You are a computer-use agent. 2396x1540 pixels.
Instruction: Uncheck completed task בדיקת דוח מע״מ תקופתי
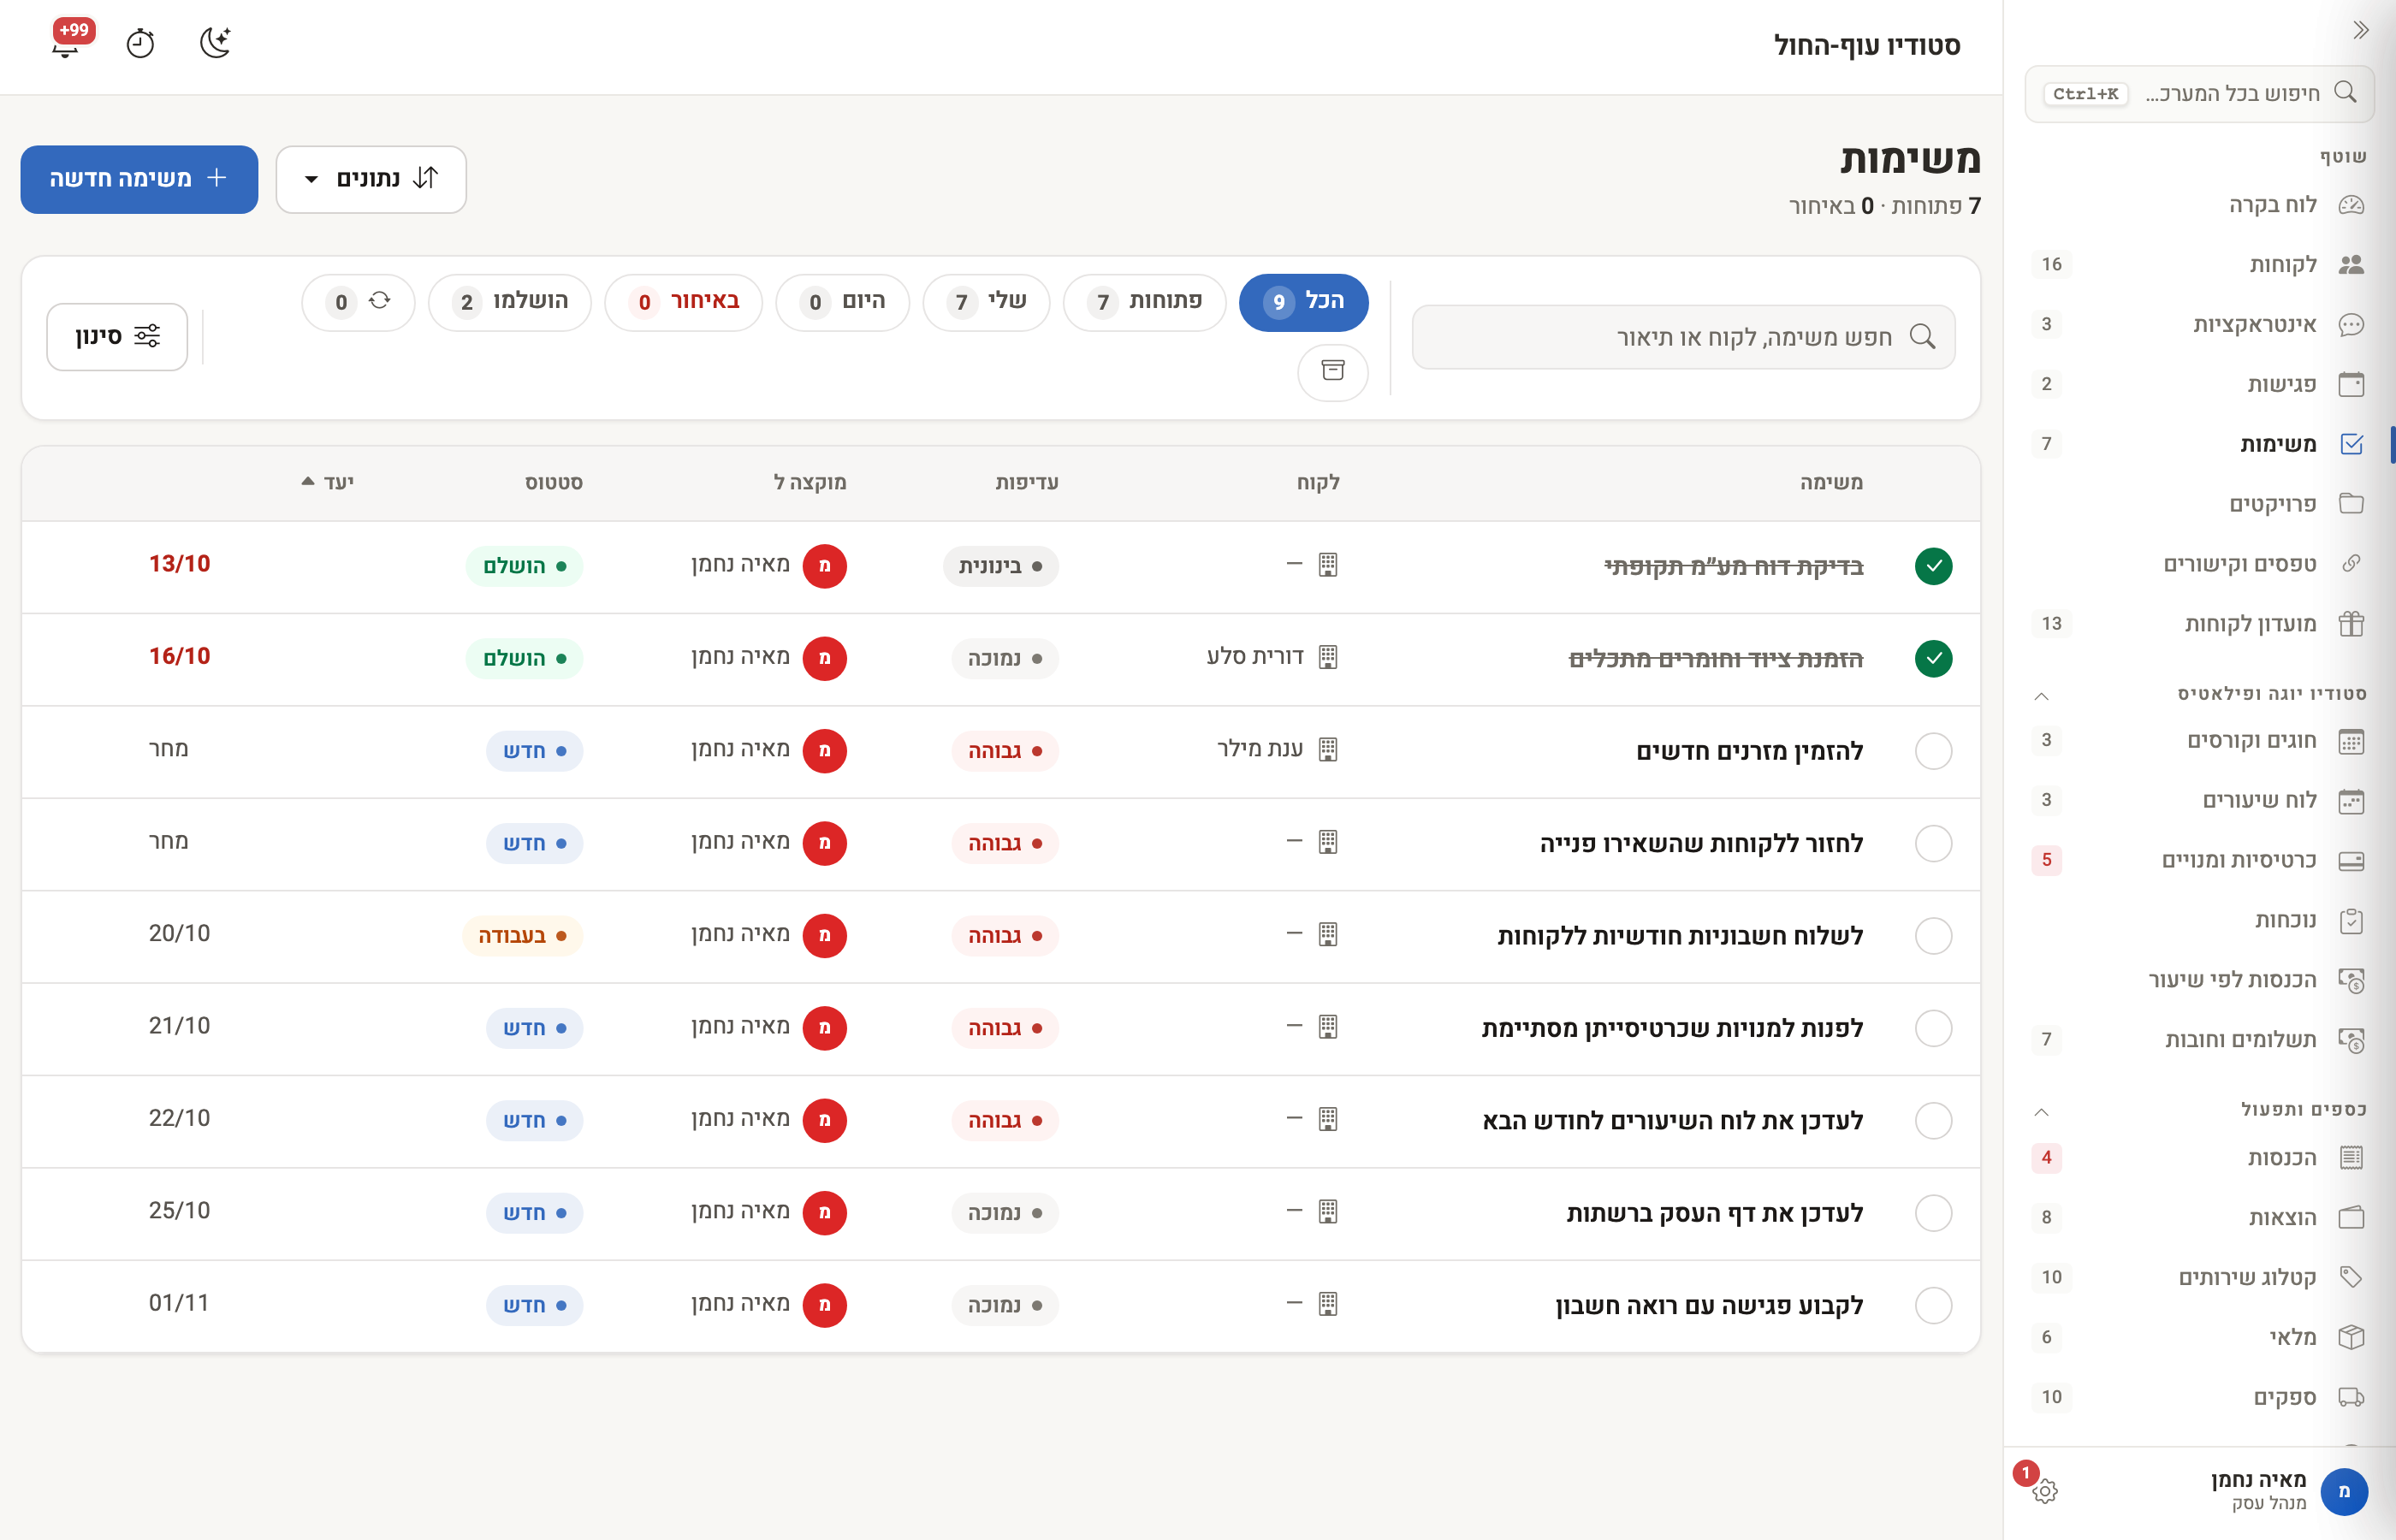1933,566
